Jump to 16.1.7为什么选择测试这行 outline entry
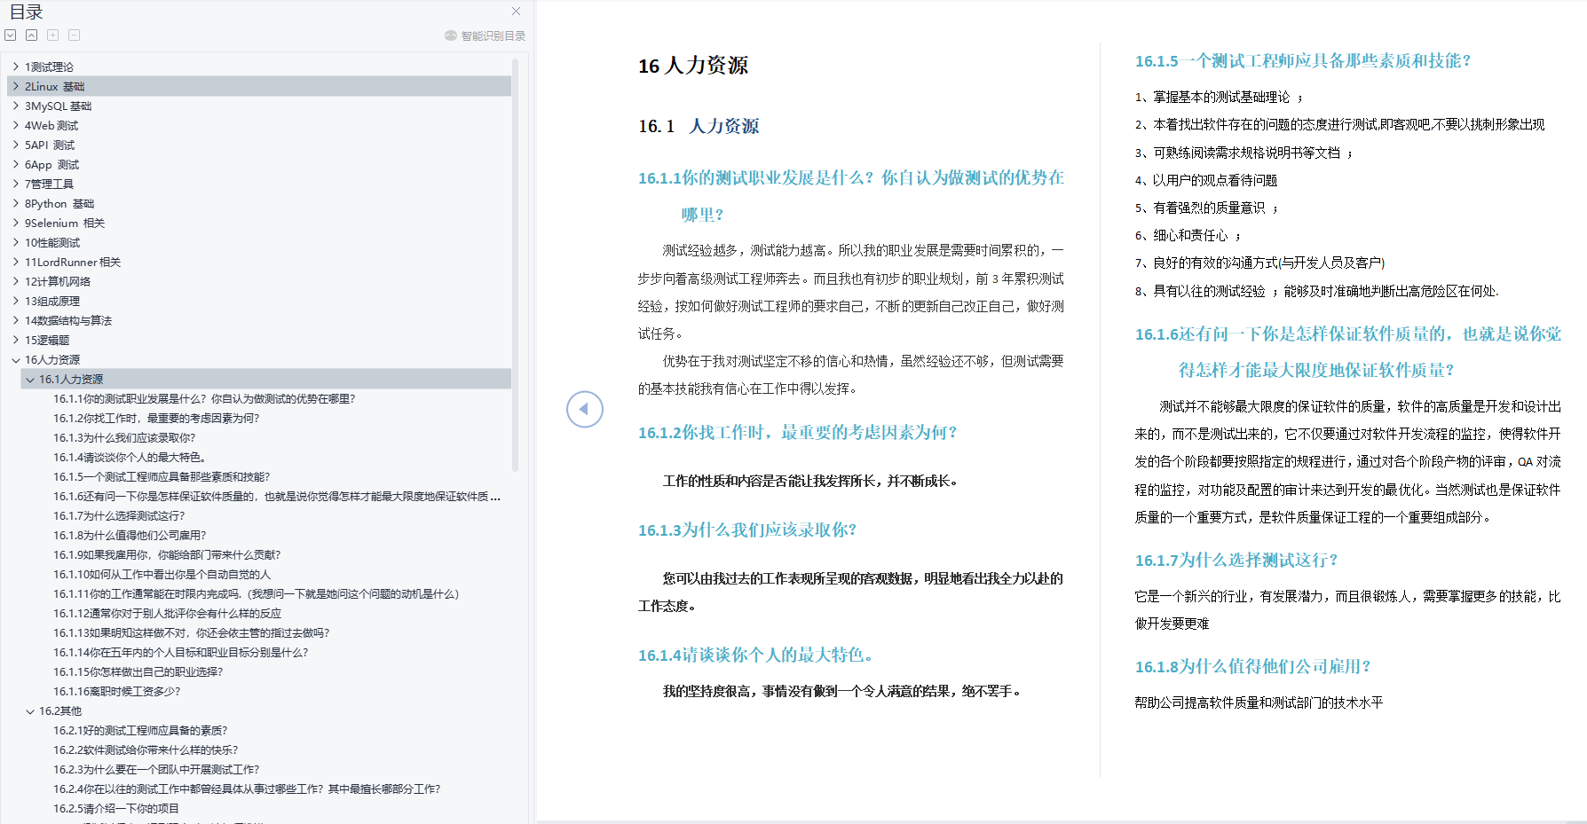The image size is (1587, 824). click(119, 516)
